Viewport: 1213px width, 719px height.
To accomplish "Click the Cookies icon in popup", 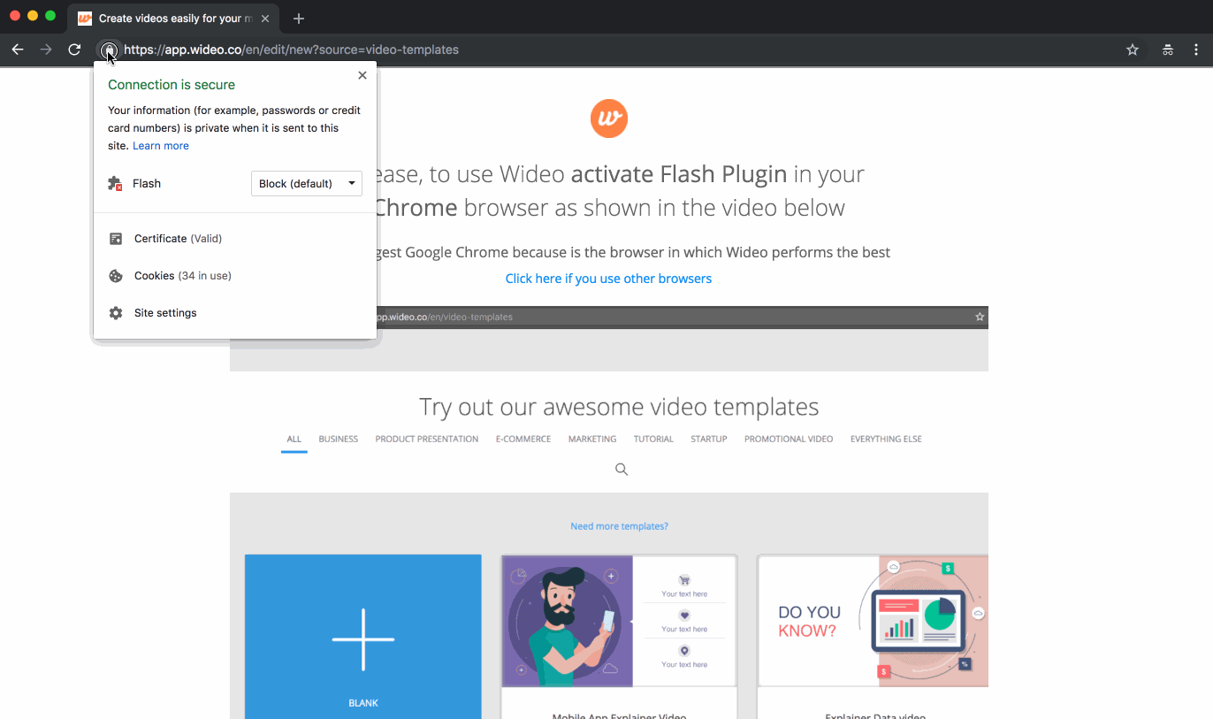I will [x=116, y=276].
